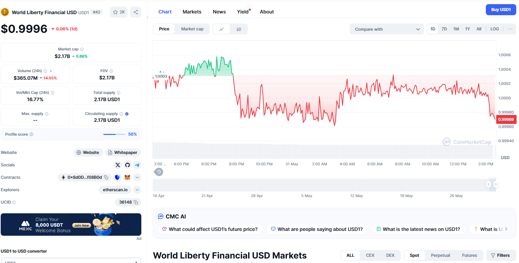Expand the Contracts chevron for more networks
The height and width of the screenshot is (263, 519).
[137, 177]
